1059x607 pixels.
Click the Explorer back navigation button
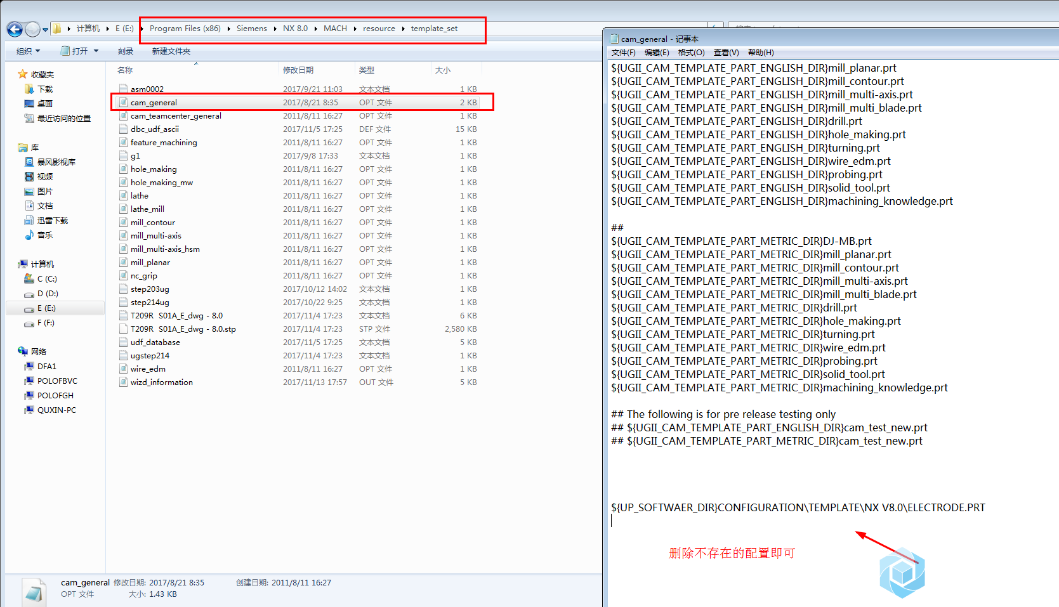tap(14, 29)
